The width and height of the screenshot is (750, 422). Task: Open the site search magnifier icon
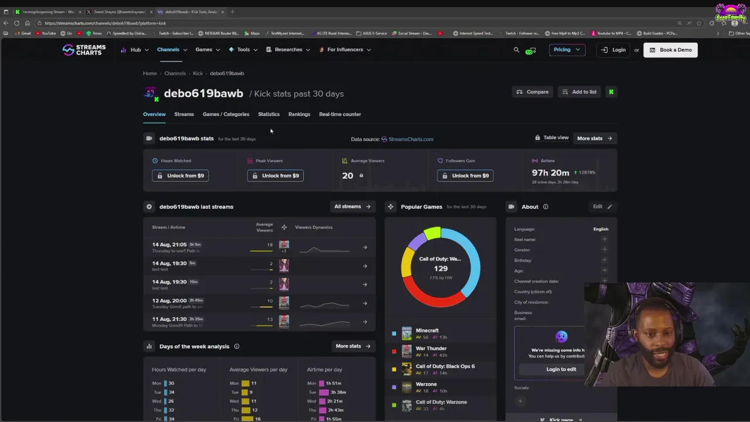click(516, 50)
